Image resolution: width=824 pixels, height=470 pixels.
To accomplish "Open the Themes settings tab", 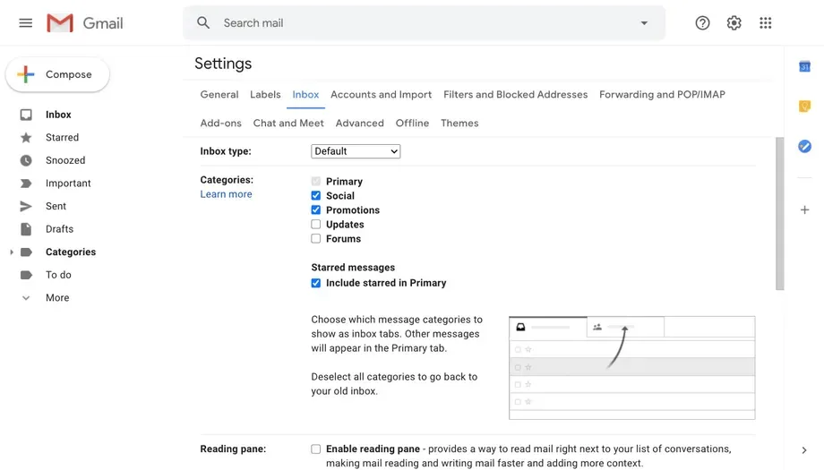I will 459,123.
